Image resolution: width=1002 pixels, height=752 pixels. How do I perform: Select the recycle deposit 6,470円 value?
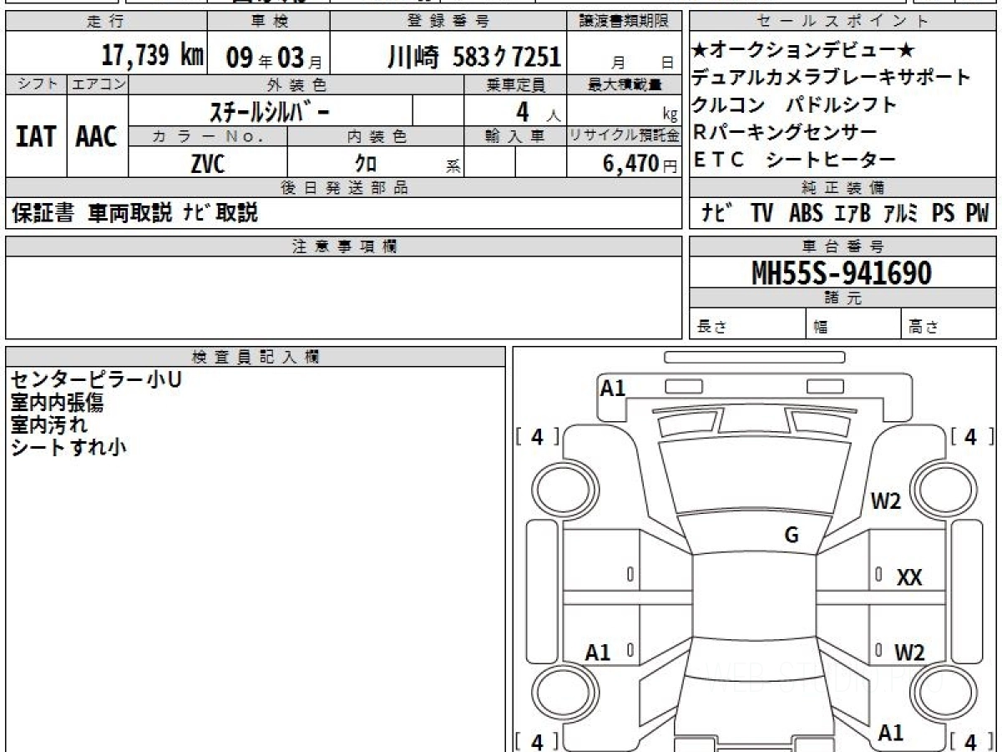point(631,164)
